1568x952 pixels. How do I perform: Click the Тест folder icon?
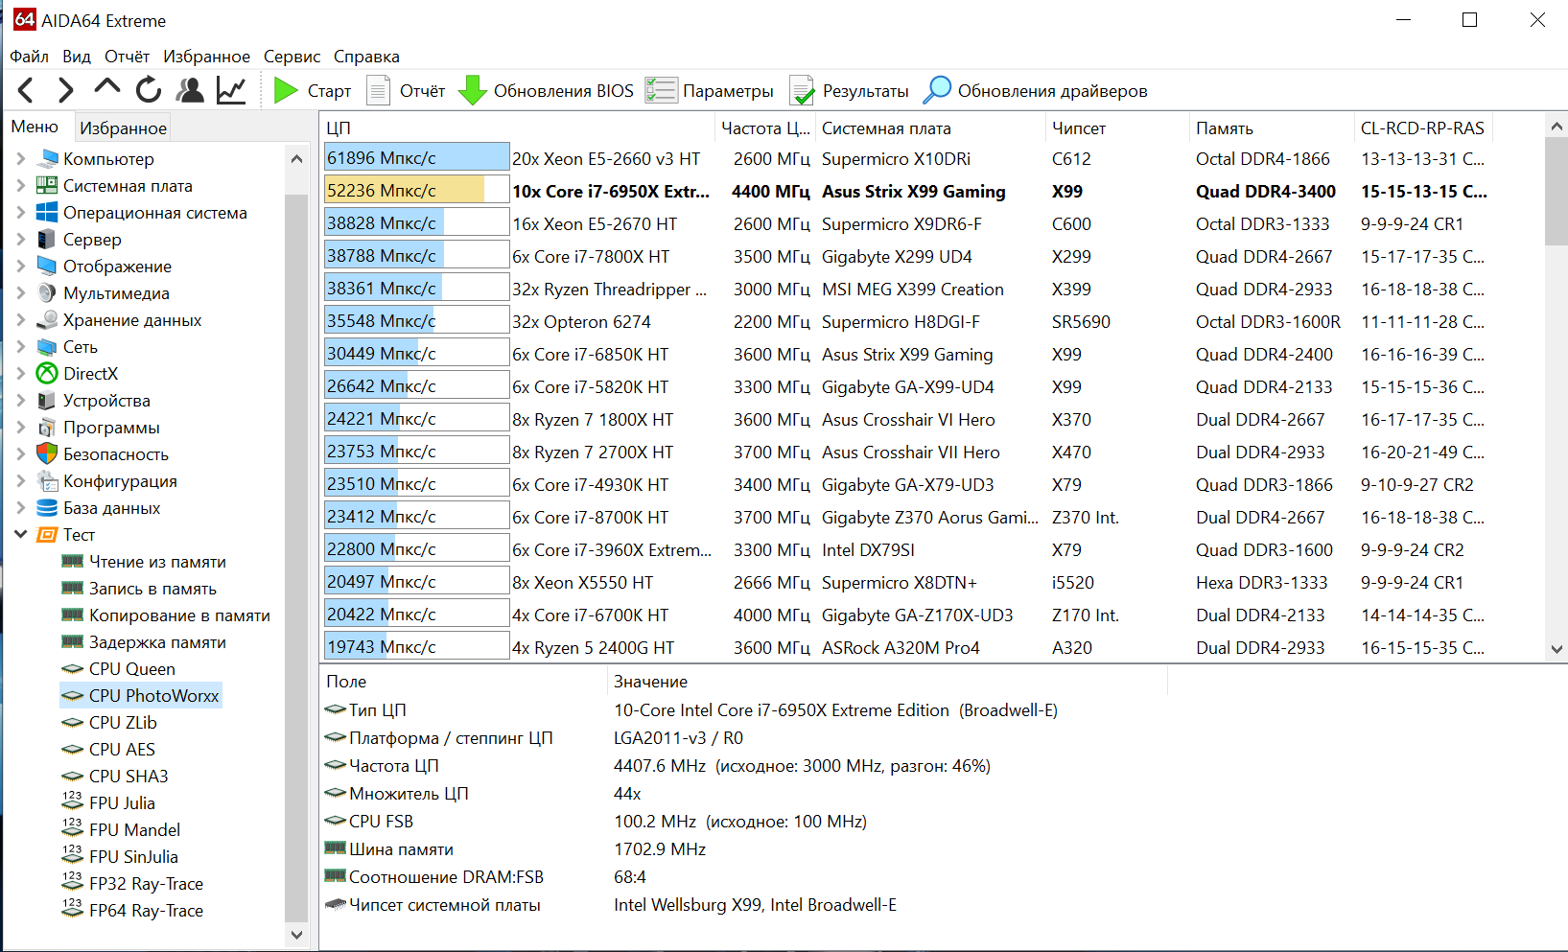[x=47, y=535]
